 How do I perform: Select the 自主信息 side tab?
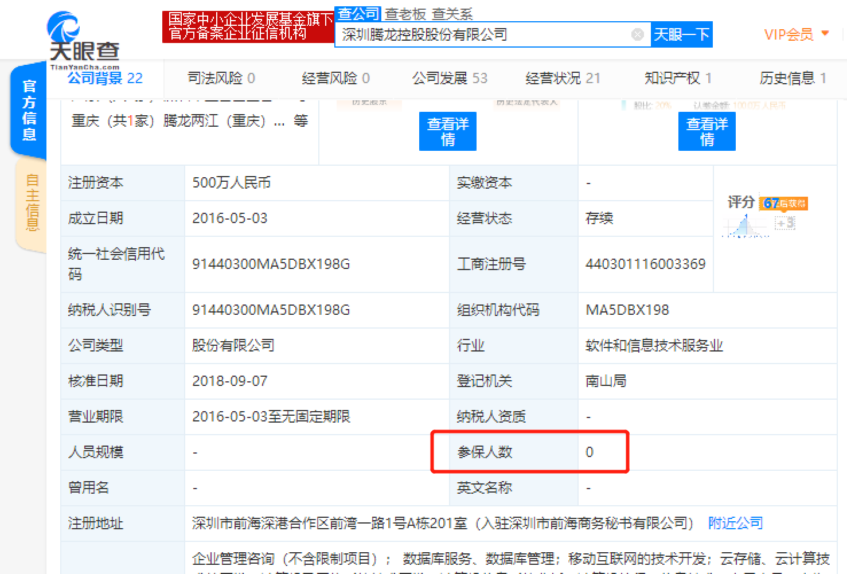click(x=32, y=204)
